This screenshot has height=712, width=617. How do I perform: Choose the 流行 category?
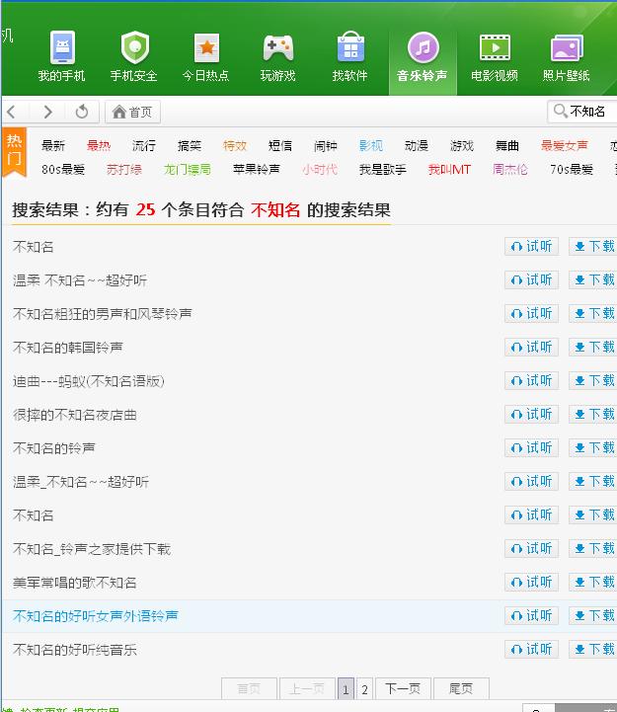coord(144,146)
